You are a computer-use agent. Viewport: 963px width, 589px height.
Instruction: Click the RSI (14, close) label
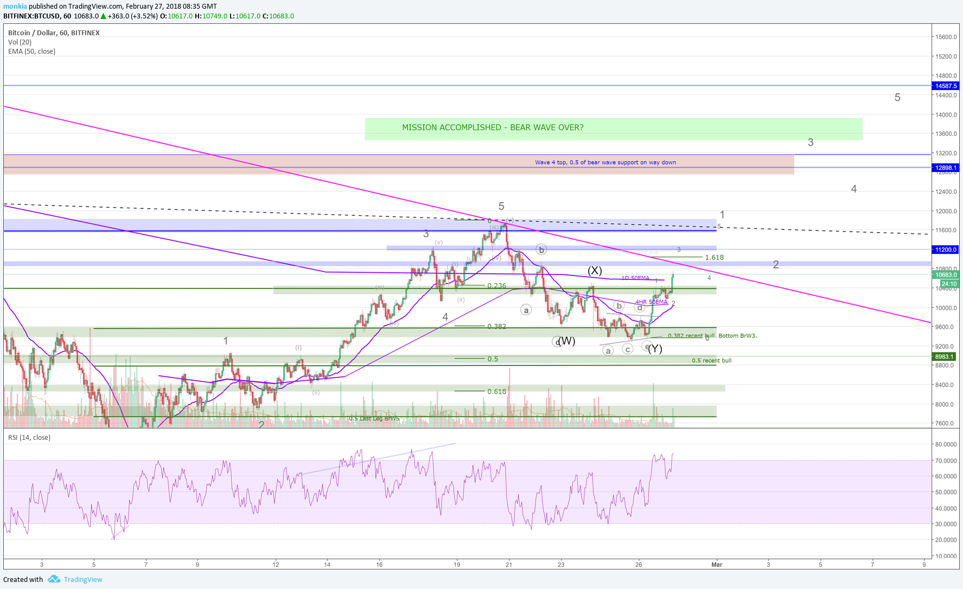pyautogui.click(x=29, y=437)
